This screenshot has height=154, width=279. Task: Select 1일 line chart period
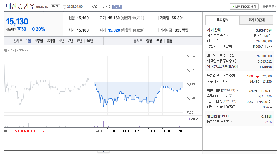click(28, 41)
